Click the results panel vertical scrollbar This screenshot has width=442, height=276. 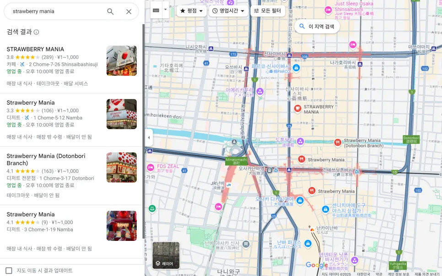[x=144, y=131]
